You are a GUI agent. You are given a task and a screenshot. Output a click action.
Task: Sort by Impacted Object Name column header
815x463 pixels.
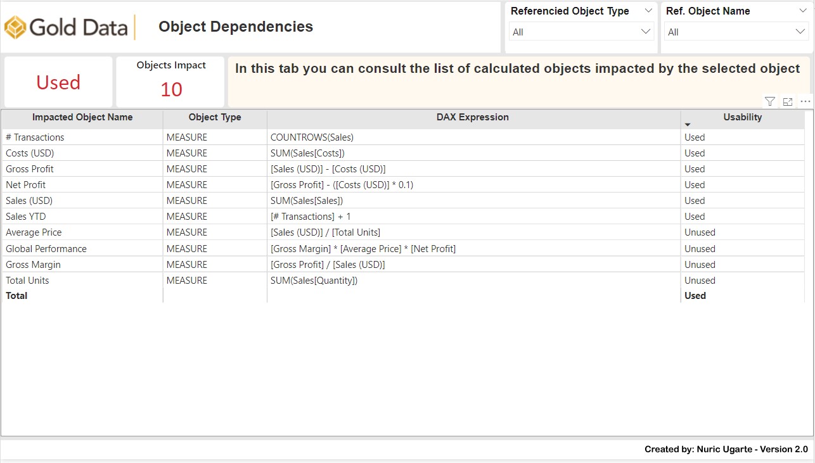tap(82, 117)
